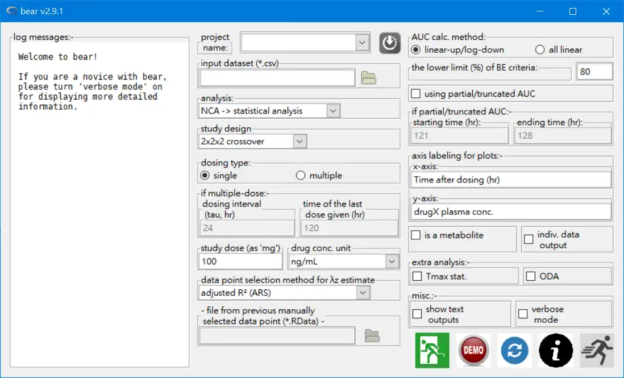Open the project name dropdown
The width and height of the screenshot is (624, 378).
coord(362,42)
